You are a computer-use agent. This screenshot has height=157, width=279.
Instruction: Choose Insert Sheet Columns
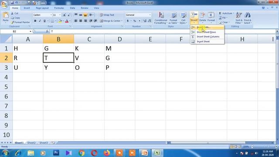[x=208, y=37]
